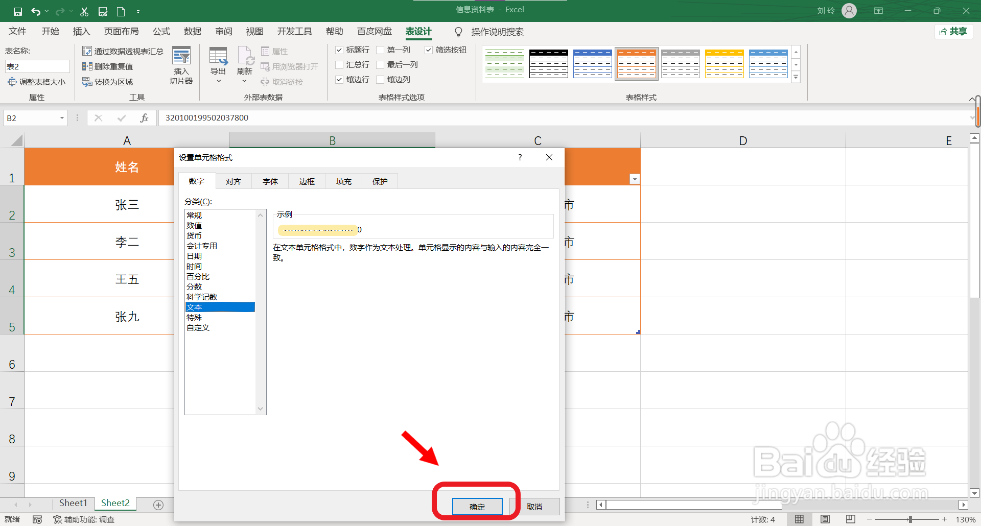
Task: Select General (常规) category
Action: (220, 215)
